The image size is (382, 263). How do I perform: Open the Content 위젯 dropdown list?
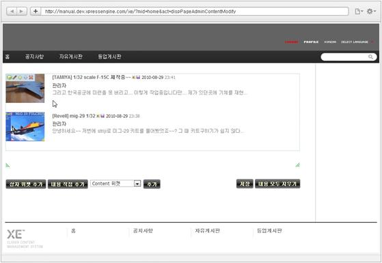point(115,183)
